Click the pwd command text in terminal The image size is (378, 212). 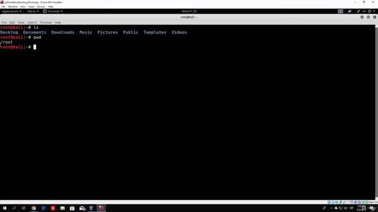[x=37, y=37]
